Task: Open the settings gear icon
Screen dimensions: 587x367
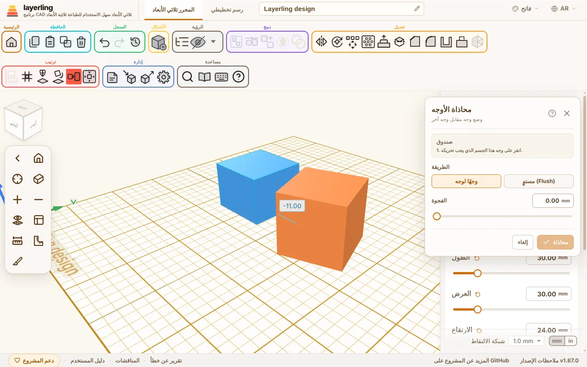Action: tap(164, 77)
